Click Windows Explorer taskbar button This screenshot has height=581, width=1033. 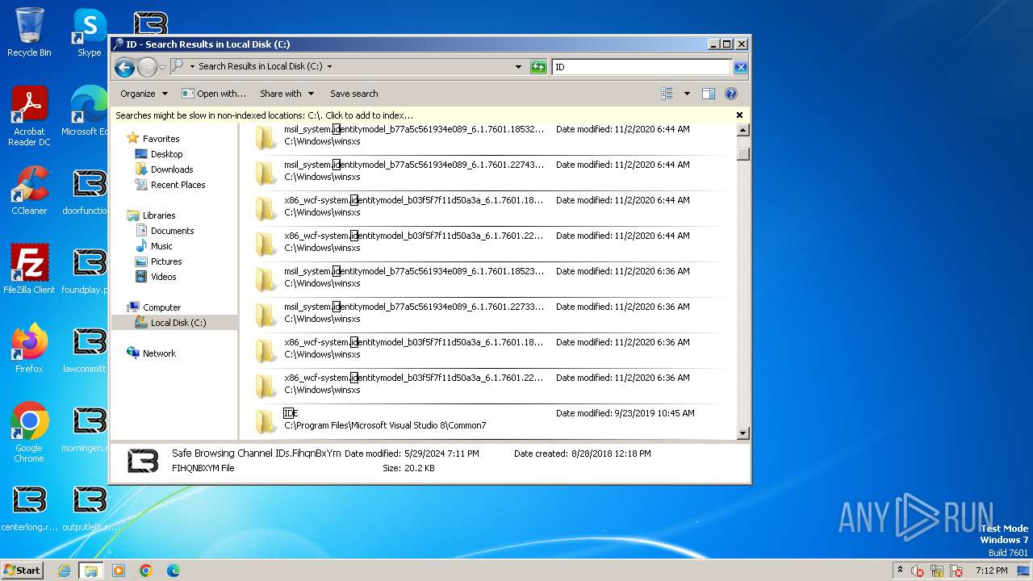(x=90, y=571)
